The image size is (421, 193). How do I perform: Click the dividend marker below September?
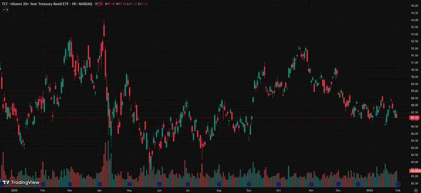tap(249, 184)
